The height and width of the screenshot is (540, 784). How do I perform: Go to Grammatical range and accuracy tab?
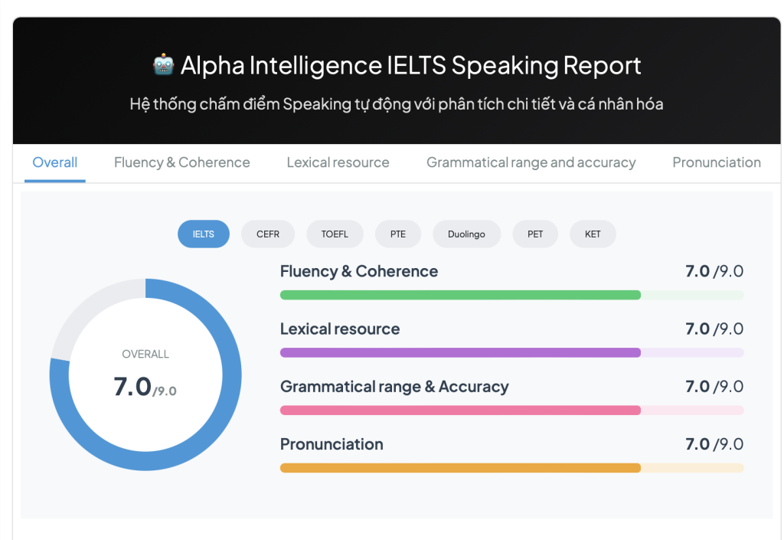(531, 162)
